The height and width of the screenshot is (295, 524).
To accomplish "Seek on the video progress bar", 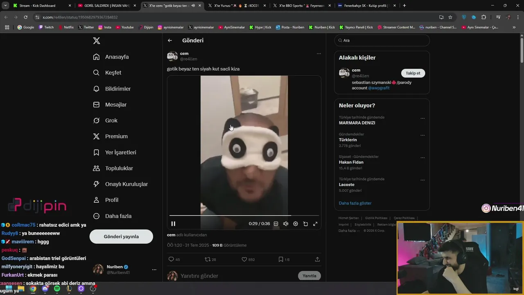I will (x=244, y=215).
